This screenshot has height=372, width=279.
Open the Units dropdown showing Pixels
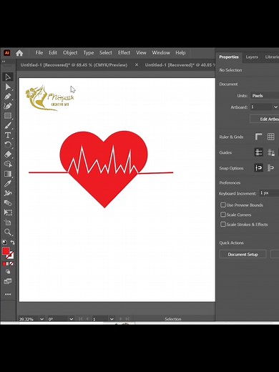click(265, 96)
